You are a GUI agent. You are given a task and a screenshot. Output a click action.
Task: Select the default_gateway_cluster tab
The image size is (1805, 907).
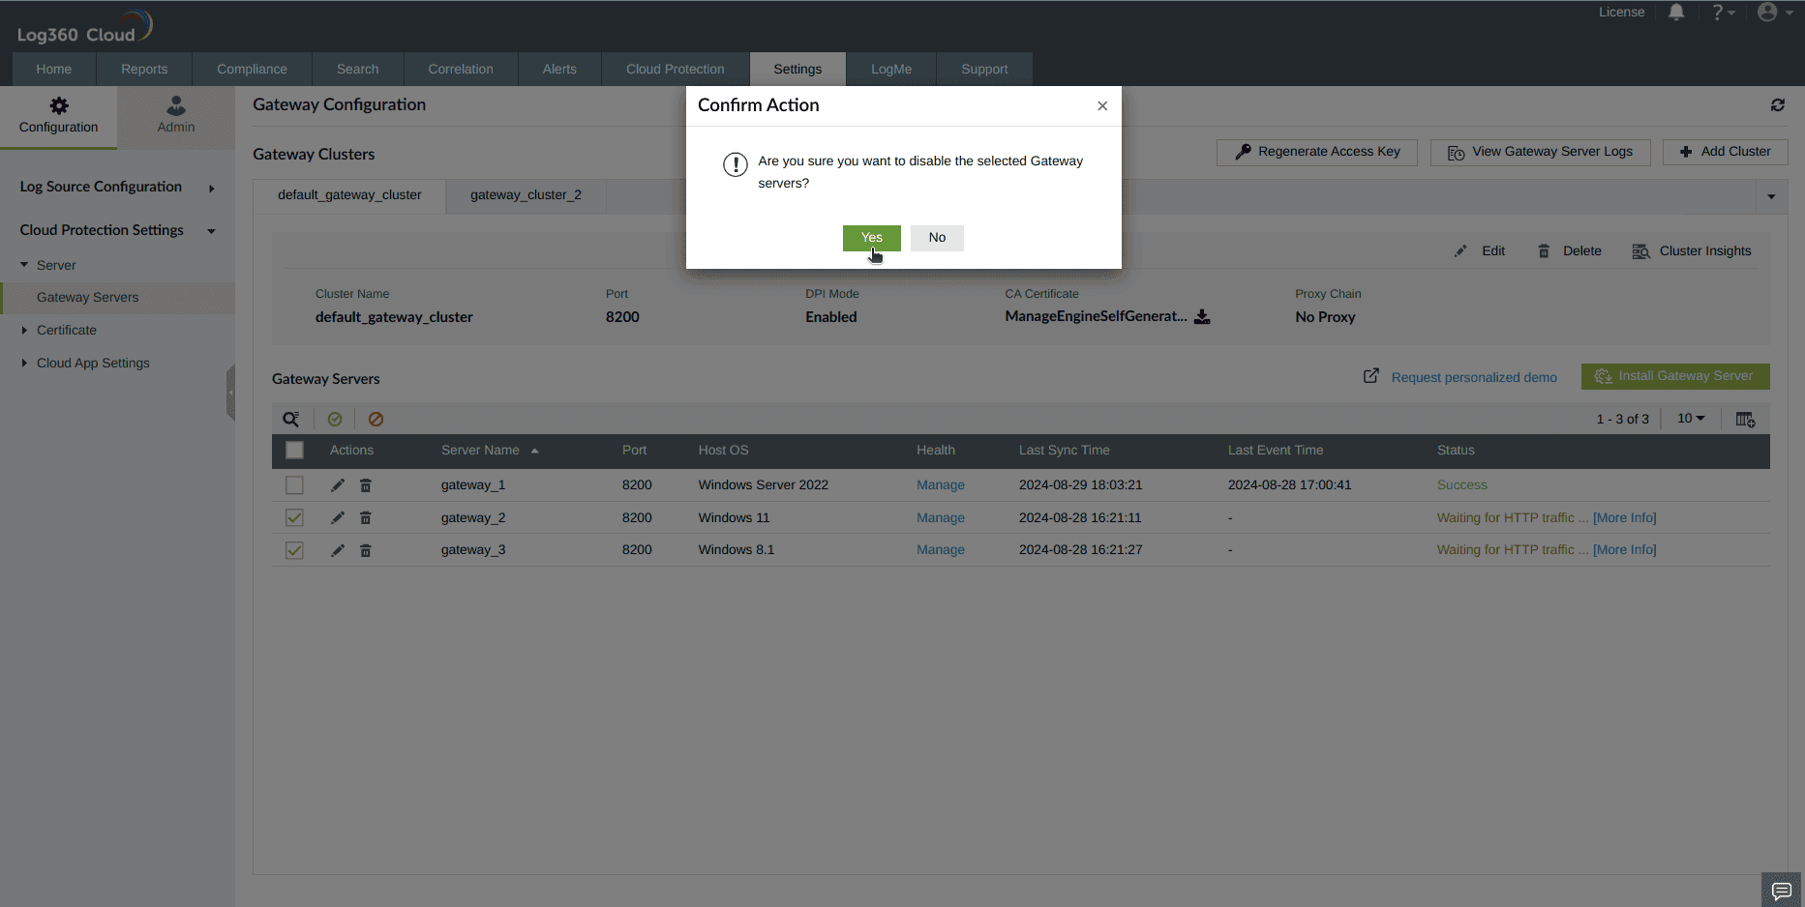point(349,195)
